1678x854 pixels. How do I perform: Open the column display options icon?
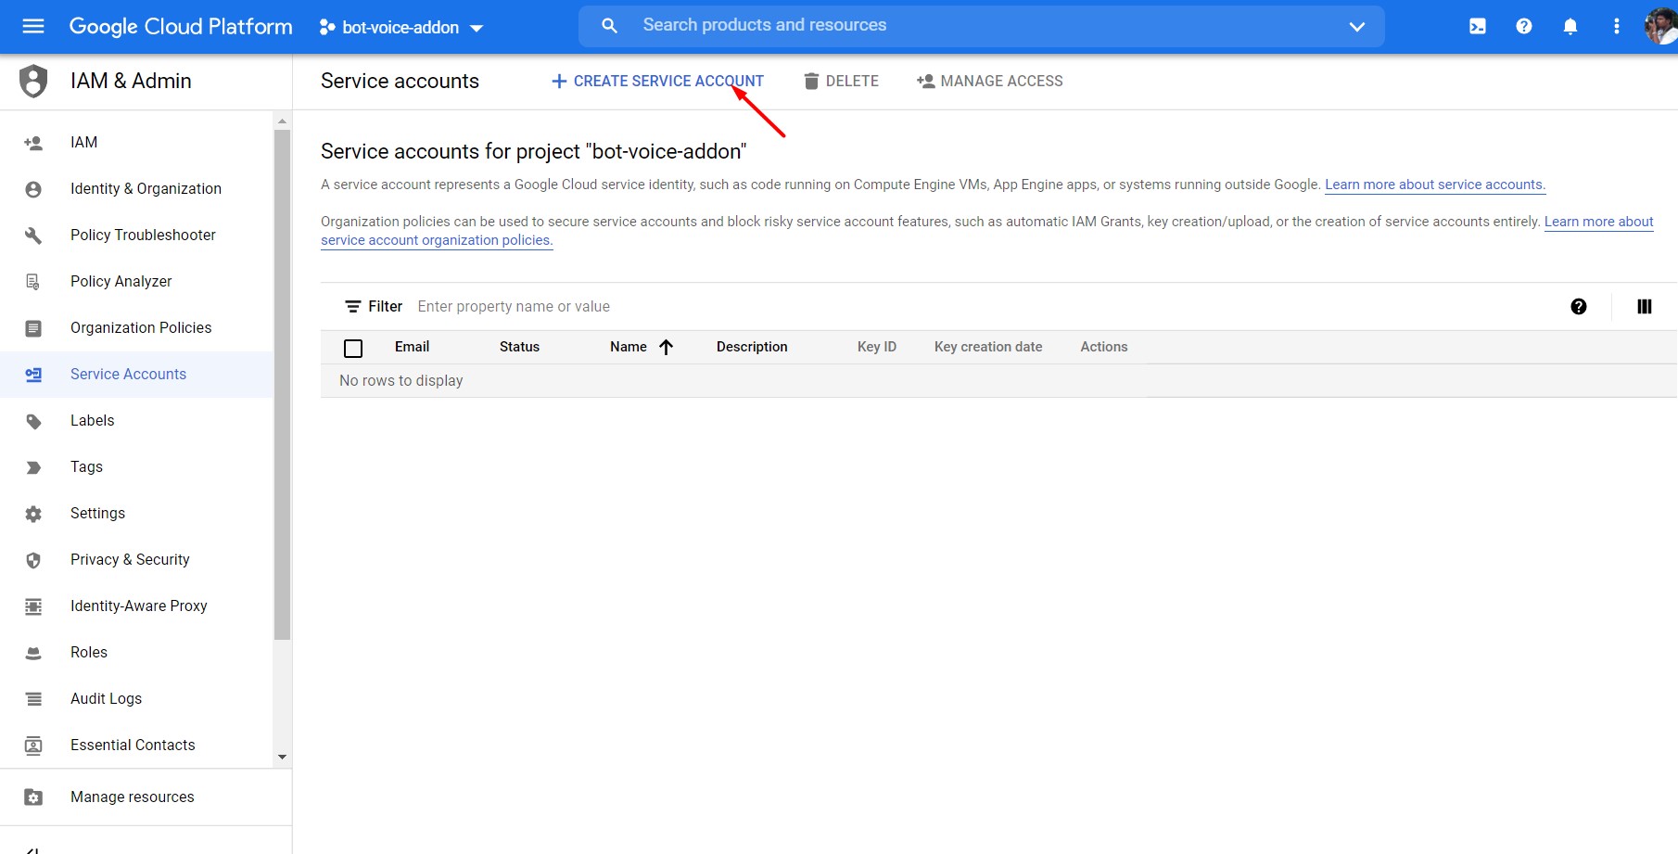(x=1645, y=307)
